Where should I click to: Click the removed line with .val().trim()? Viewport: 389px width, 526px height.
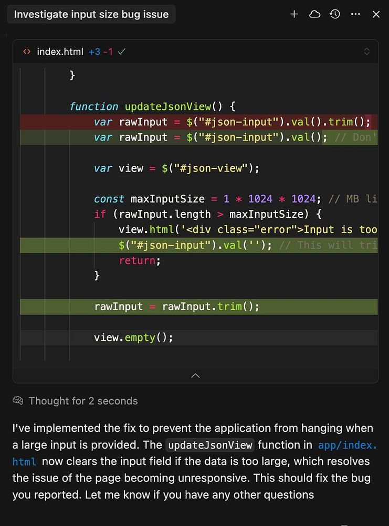pos(199,122)
